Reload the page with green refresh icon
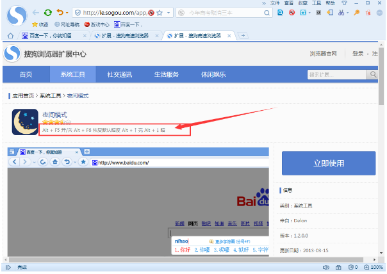 (x=48, y=13)
